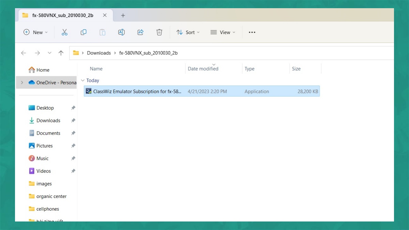
Task: Expand the root chevron before Downloads in address bar
Action: pos(83,53)
